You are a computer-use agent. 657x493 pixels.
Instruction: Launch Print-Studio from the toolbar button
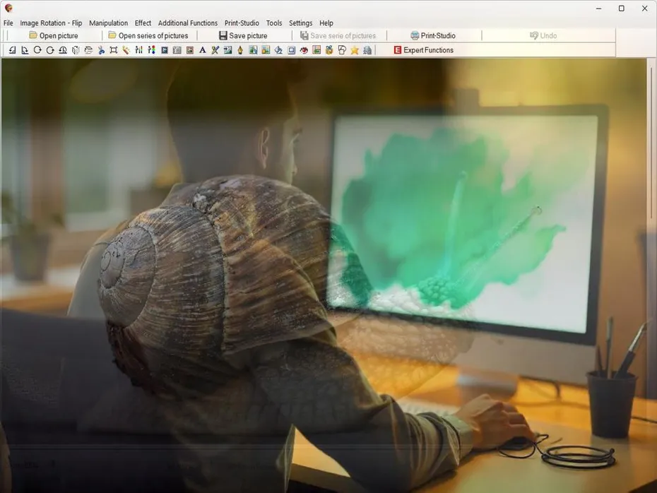(433, 35)
